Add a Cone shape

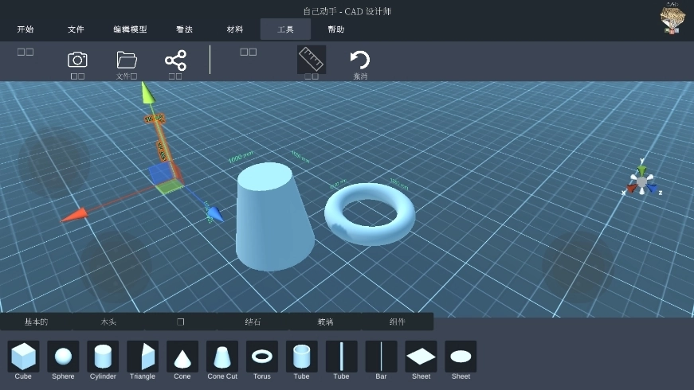point(182,357)
